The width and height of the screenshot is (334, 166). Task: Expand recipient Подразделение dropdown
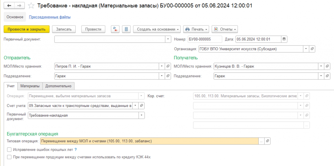tap(321, 76)
